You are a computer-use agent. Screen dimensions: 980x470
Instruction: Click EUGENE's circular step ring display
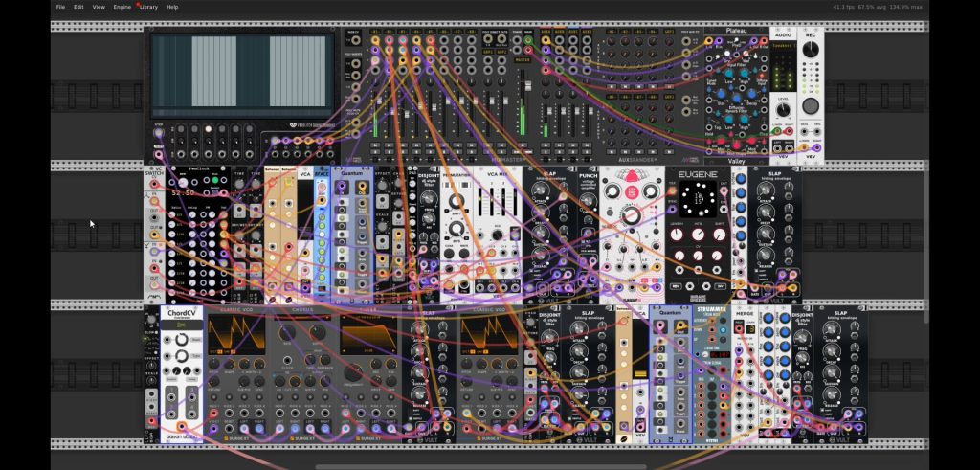pos(698,200)
